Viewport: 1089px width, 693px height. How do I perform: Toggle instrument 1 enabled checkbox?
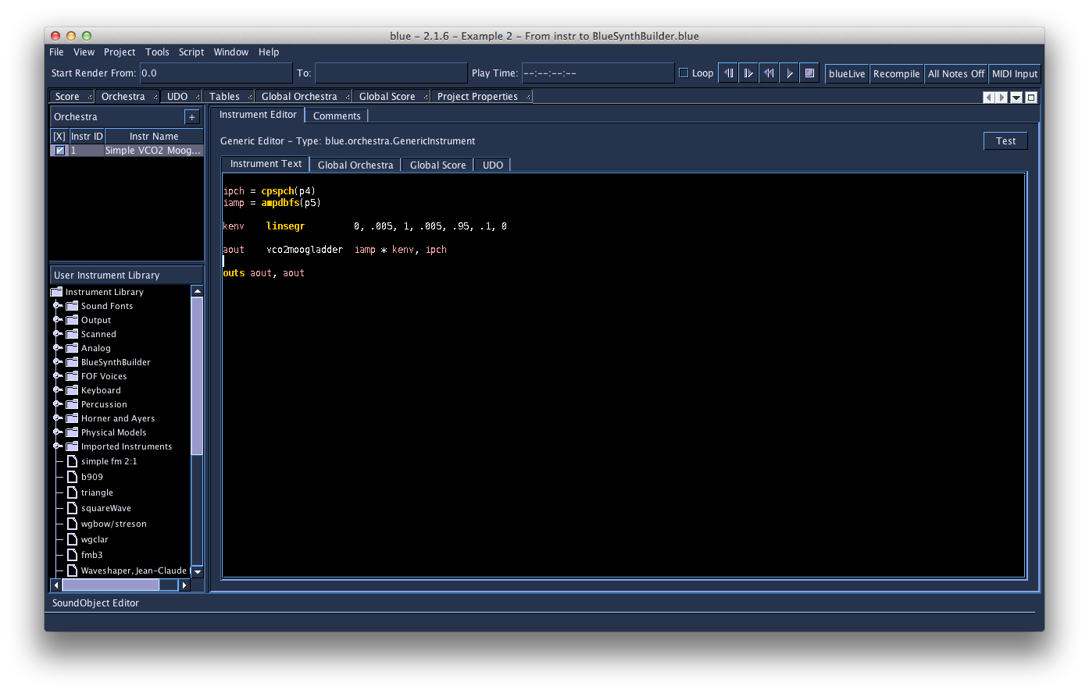[59, 151]
